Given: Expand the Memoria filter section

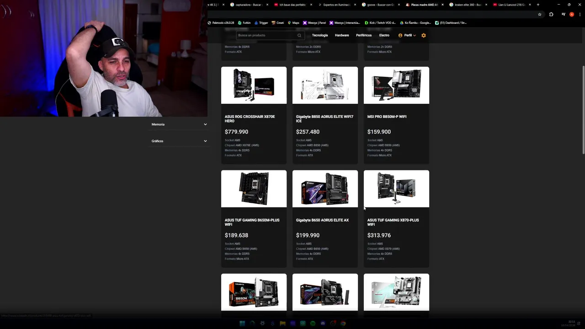Looking at the screenshot, I should pos(179,124).
